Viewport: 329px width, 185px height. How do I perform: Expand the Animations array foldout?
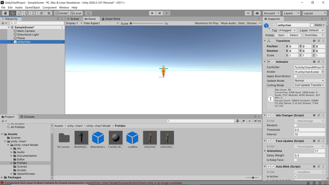(265, 151)
